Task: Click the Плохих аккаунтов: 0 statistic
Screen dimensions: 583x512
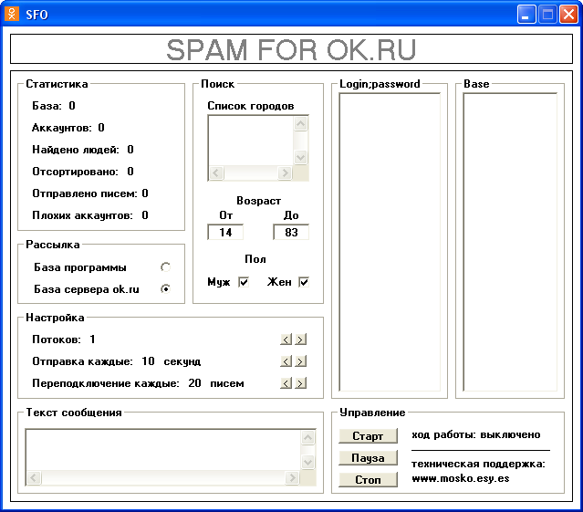Action: coord(90,215)
